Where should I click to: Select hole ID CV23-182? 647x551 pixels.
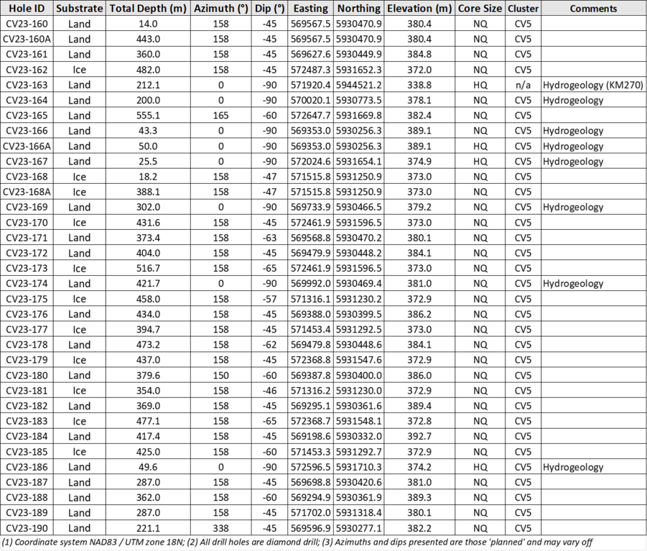pyautogui.click(x=27, y=406)
